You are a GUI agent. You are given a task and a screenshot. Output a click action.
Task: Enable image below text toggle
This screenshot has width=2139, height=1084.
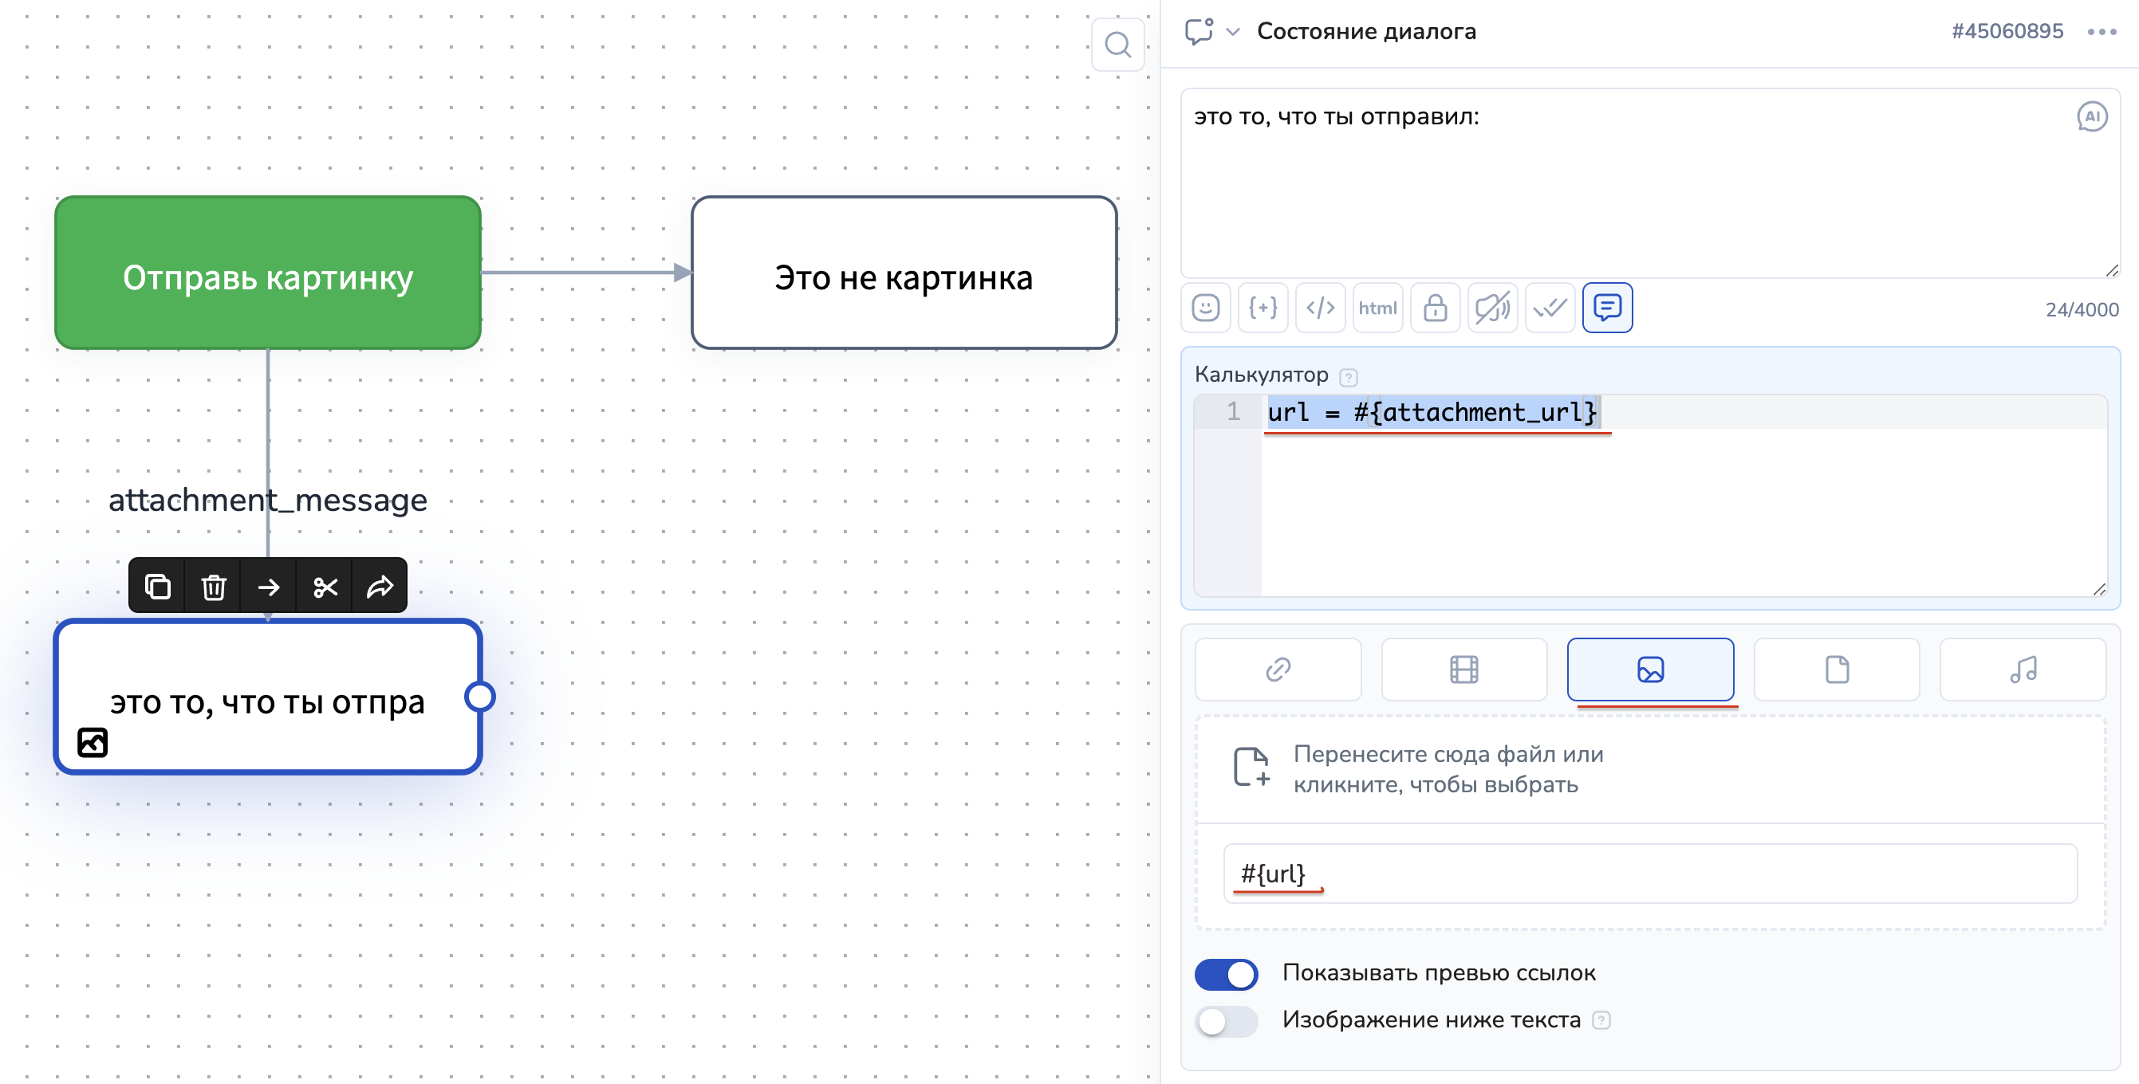point(1226,1021)
